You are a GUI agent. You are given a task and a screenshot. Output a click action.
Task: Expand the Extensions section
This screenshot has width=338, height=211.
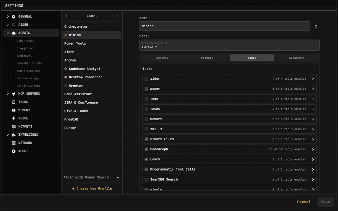point(8,135)
